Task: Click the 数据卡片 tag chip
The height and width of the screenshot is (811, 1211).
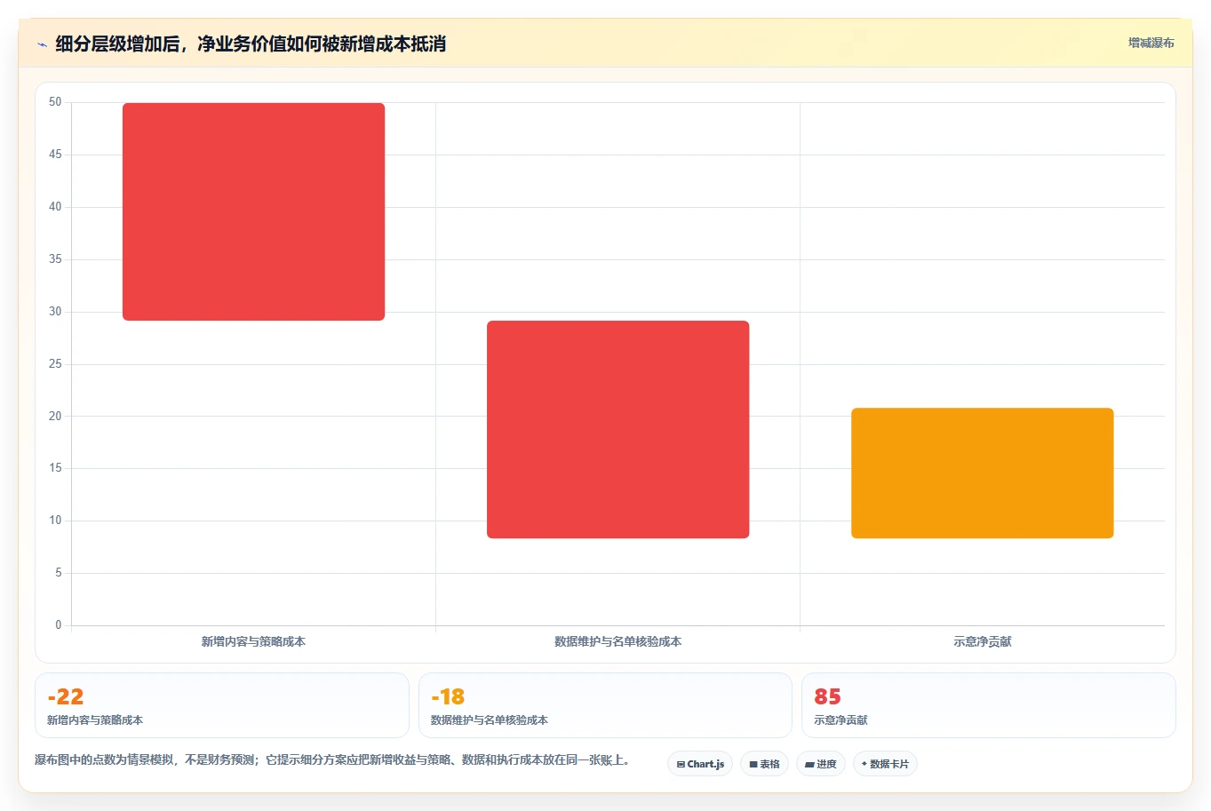Action: coord(885,764)
